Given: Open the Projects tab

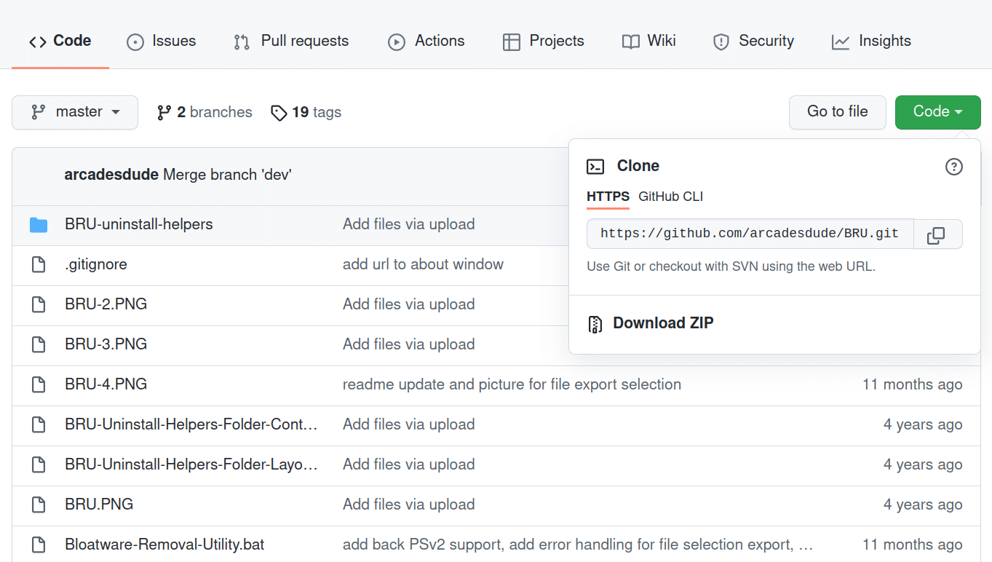Looking at the screenshot, I should point(544,41).
